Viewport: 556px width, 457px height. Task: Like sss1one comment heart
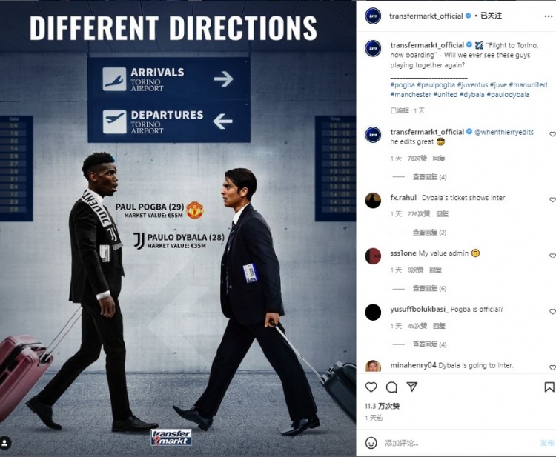click(x=552, y=256)
